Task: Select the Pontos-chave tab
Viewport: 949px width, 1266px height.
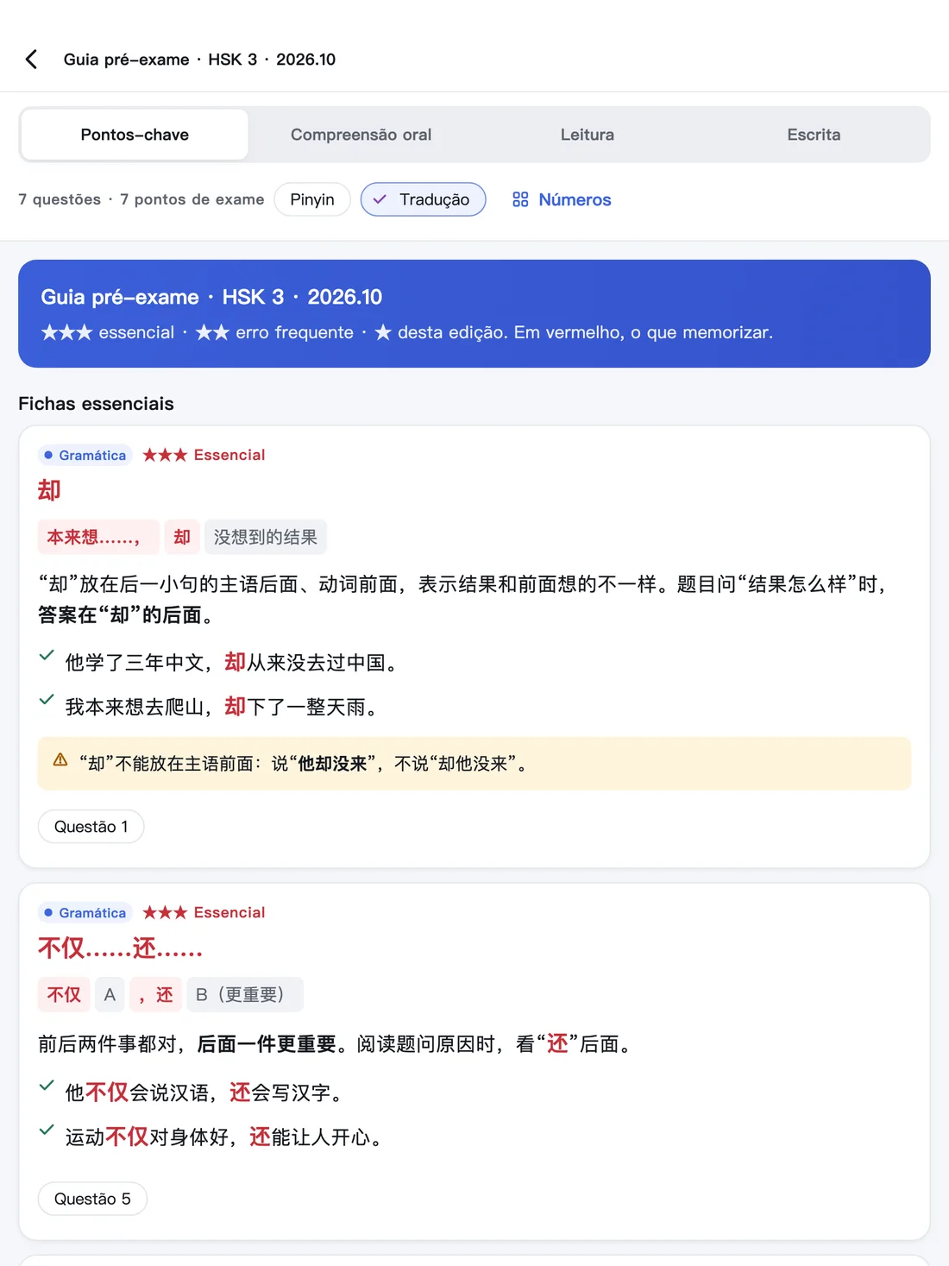Action: click(x=135, y=135)
